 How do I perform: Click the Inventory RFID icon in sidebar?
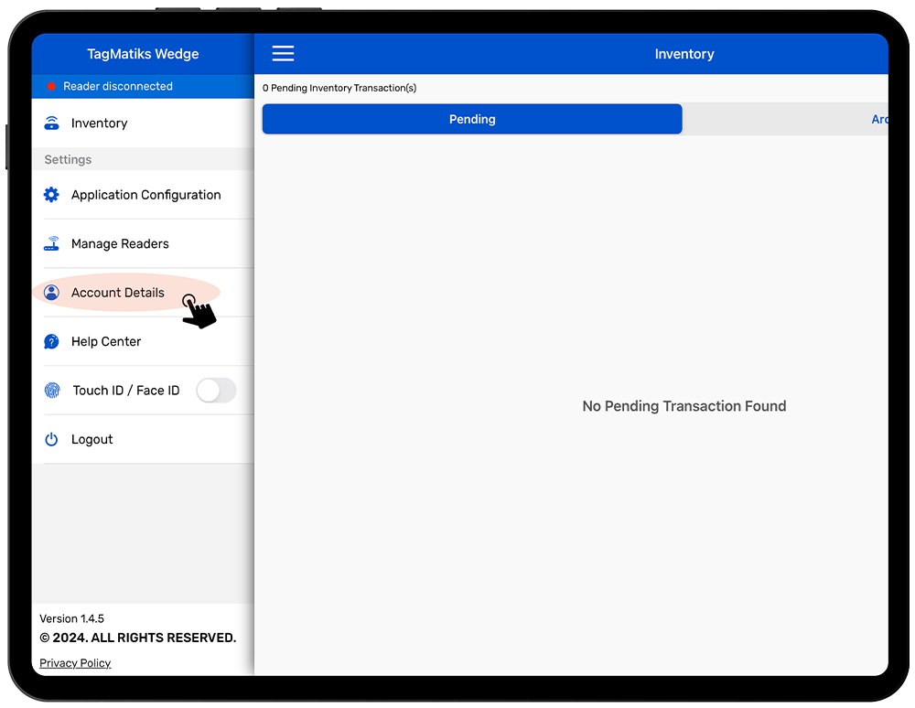52,123
